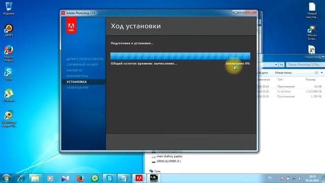The height and width of the screenshot is (183, 325).
Task: Click the 1 023 688 КБ size cell
Action: coord(314,91)
